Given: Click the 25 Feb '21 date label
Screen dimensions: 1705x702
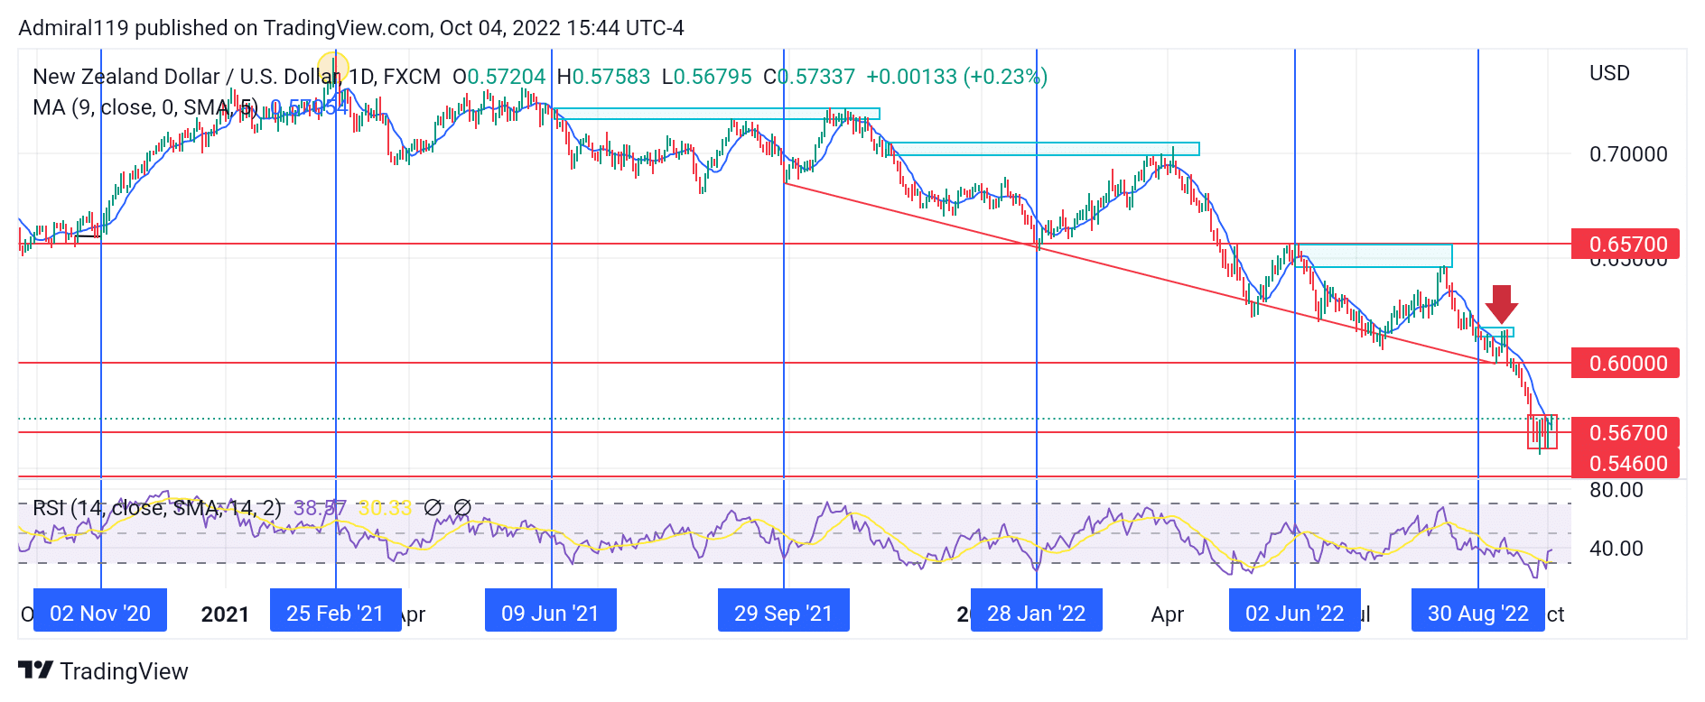Looking at the screenshot, I should coord(335,610).
